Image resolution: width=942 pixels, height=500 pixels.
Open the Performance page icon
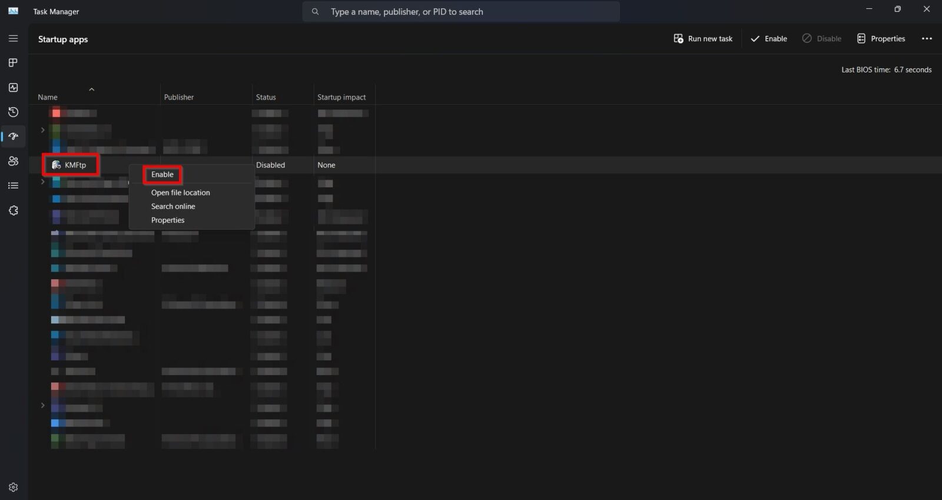(13, 88)
